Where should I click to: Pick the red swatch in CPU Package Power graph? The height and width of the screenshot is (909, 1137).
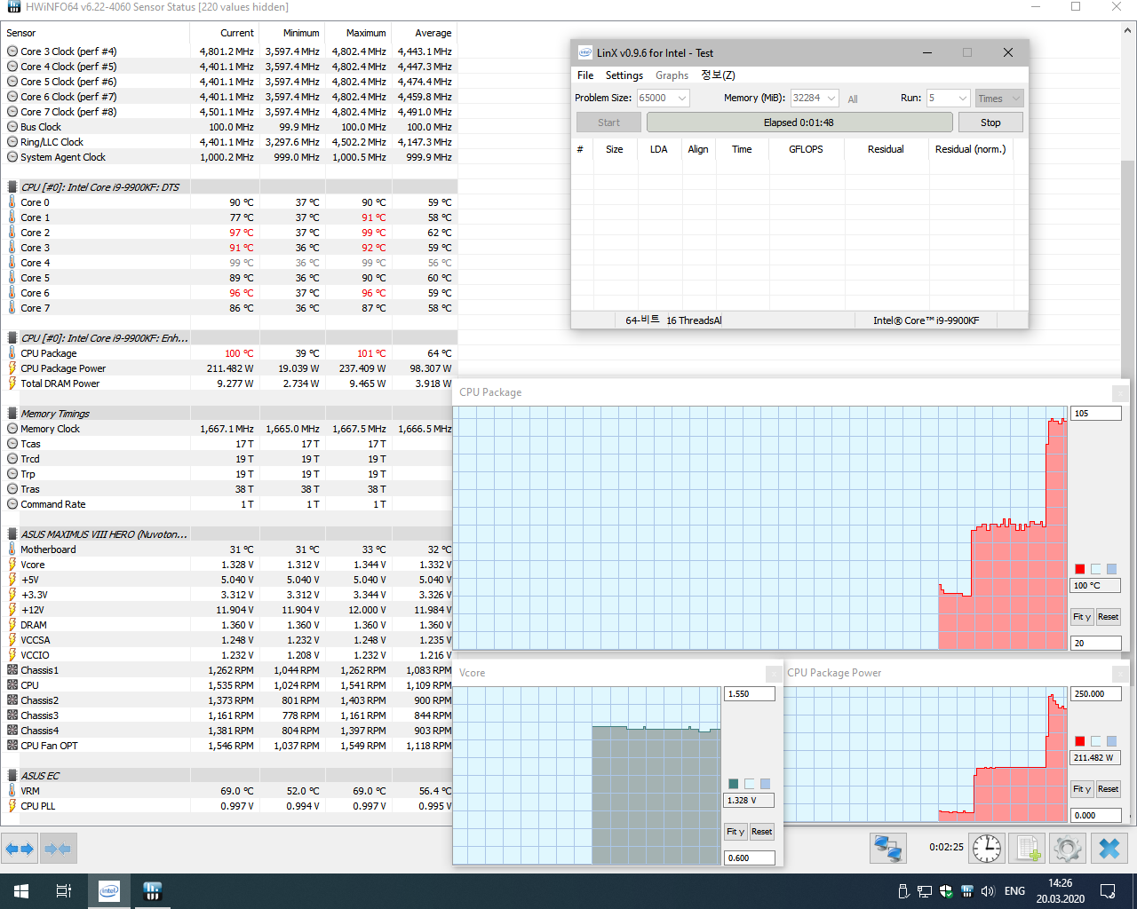click(x=1080, y=741)
